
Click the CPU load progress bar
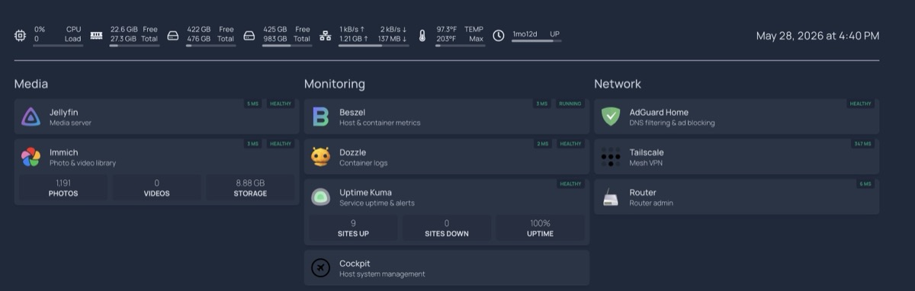click(58, 46)
